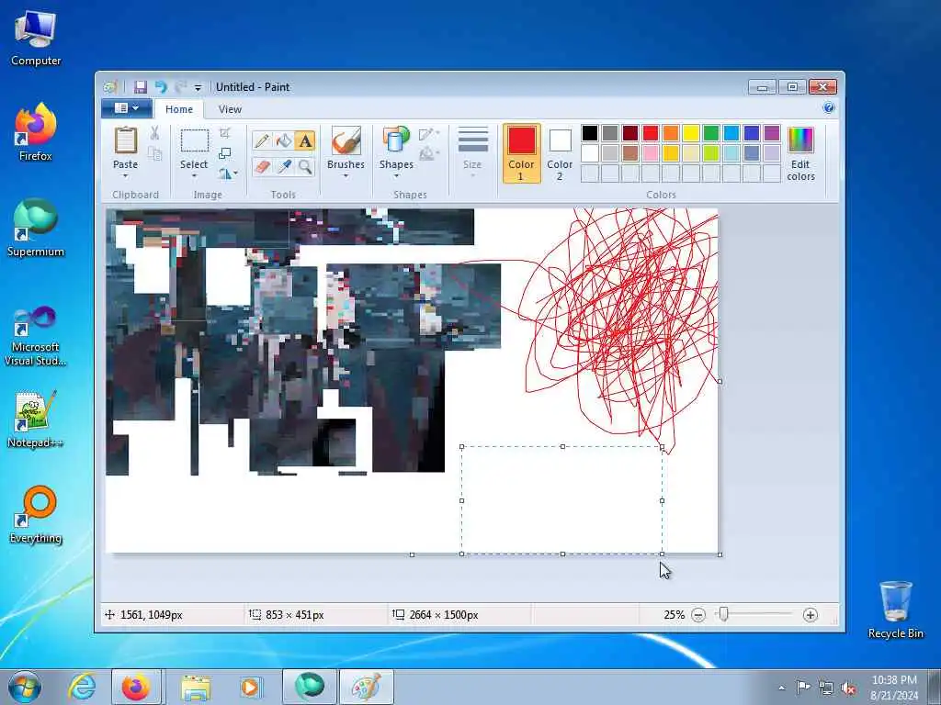
Task: Switch to the View ribbon tab
Action: (230, 109)
